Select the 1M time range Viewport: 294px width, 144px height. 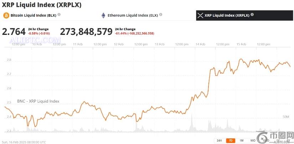(241, 140)
